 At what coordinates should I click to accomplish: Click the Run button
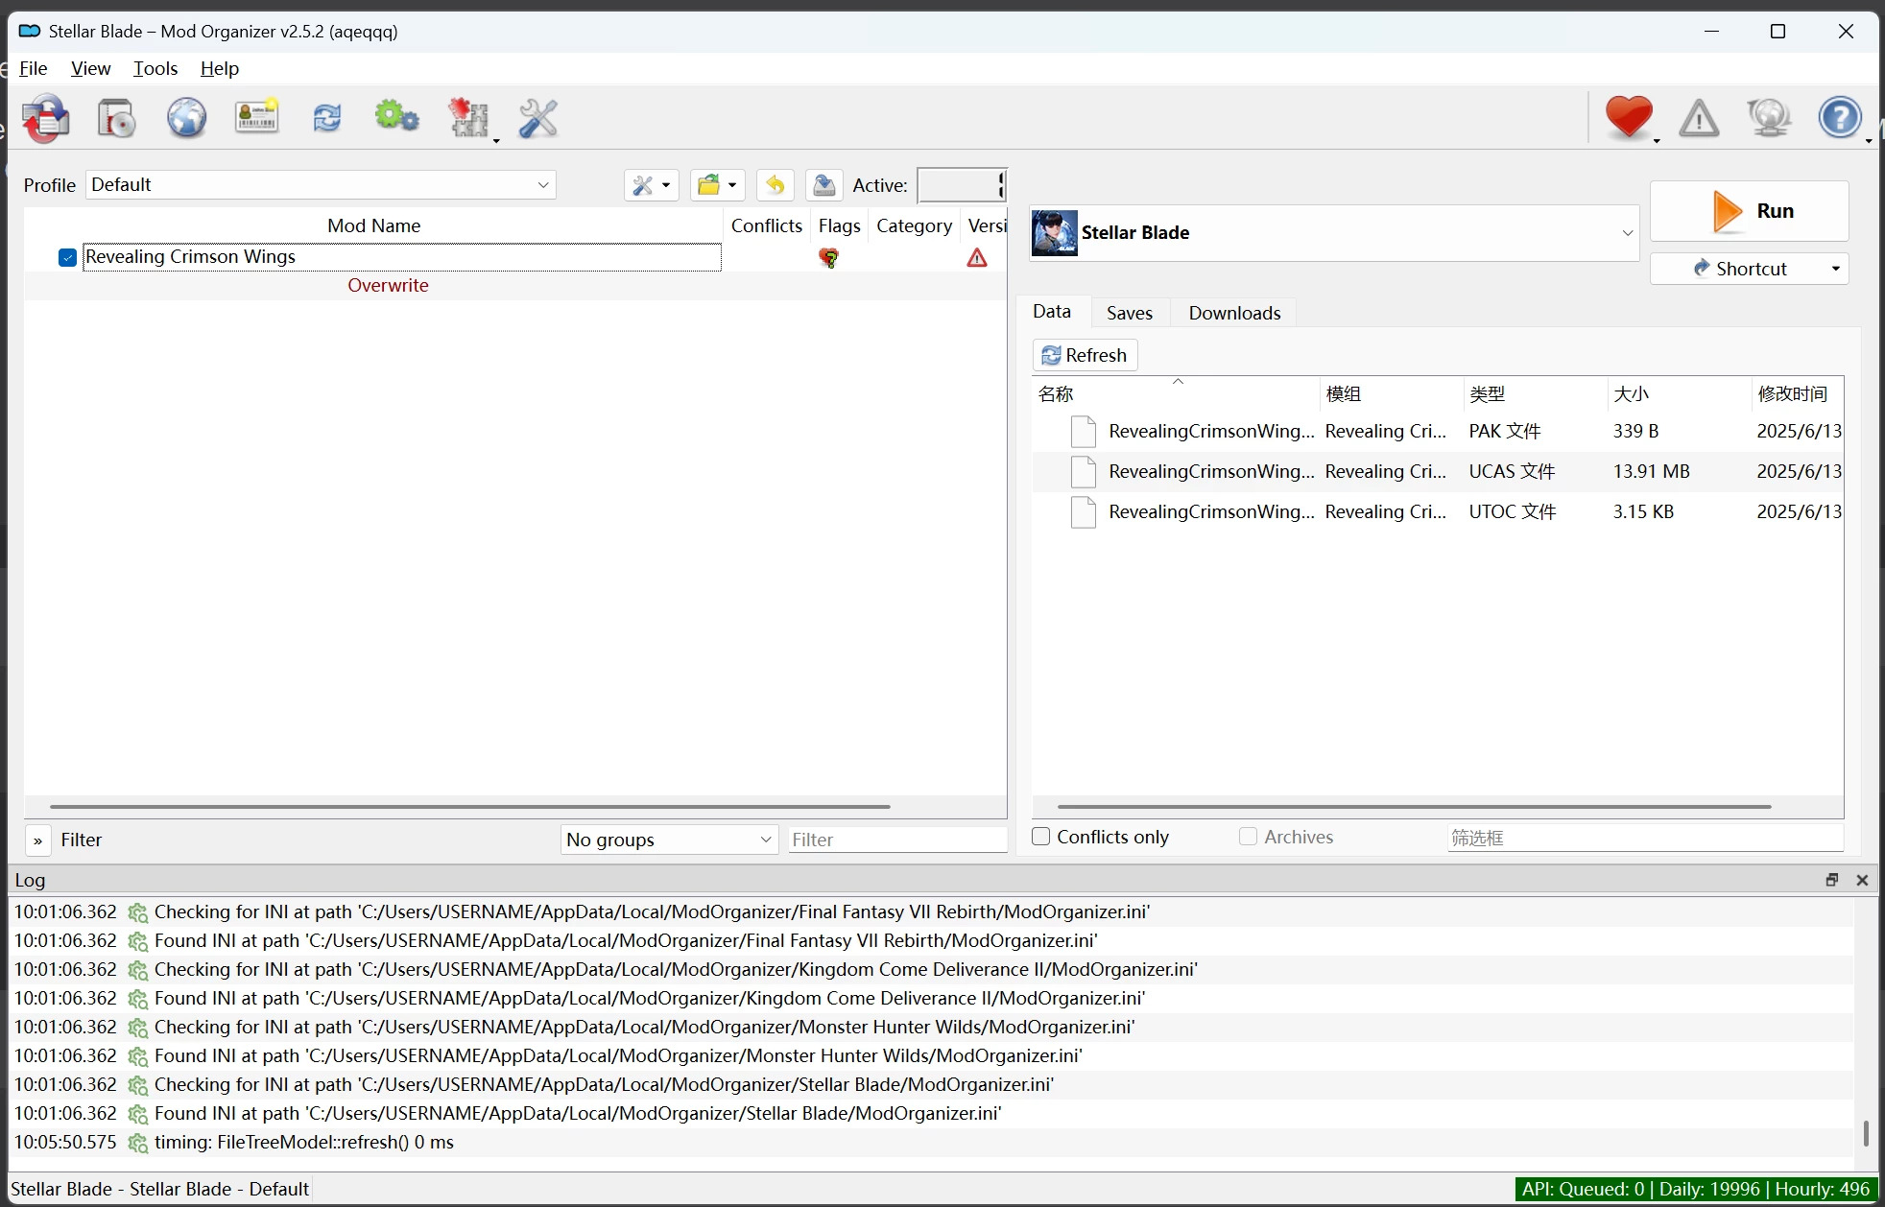point(1749,211)
